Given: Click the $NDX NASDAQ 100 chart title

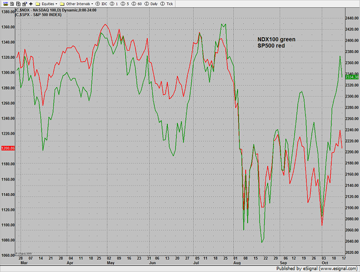Looking at the screenshot, I should (56, 11).
